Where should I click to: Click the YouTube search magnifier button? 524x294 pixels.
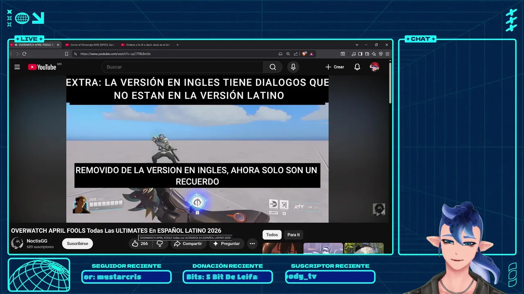pos(273,67)
